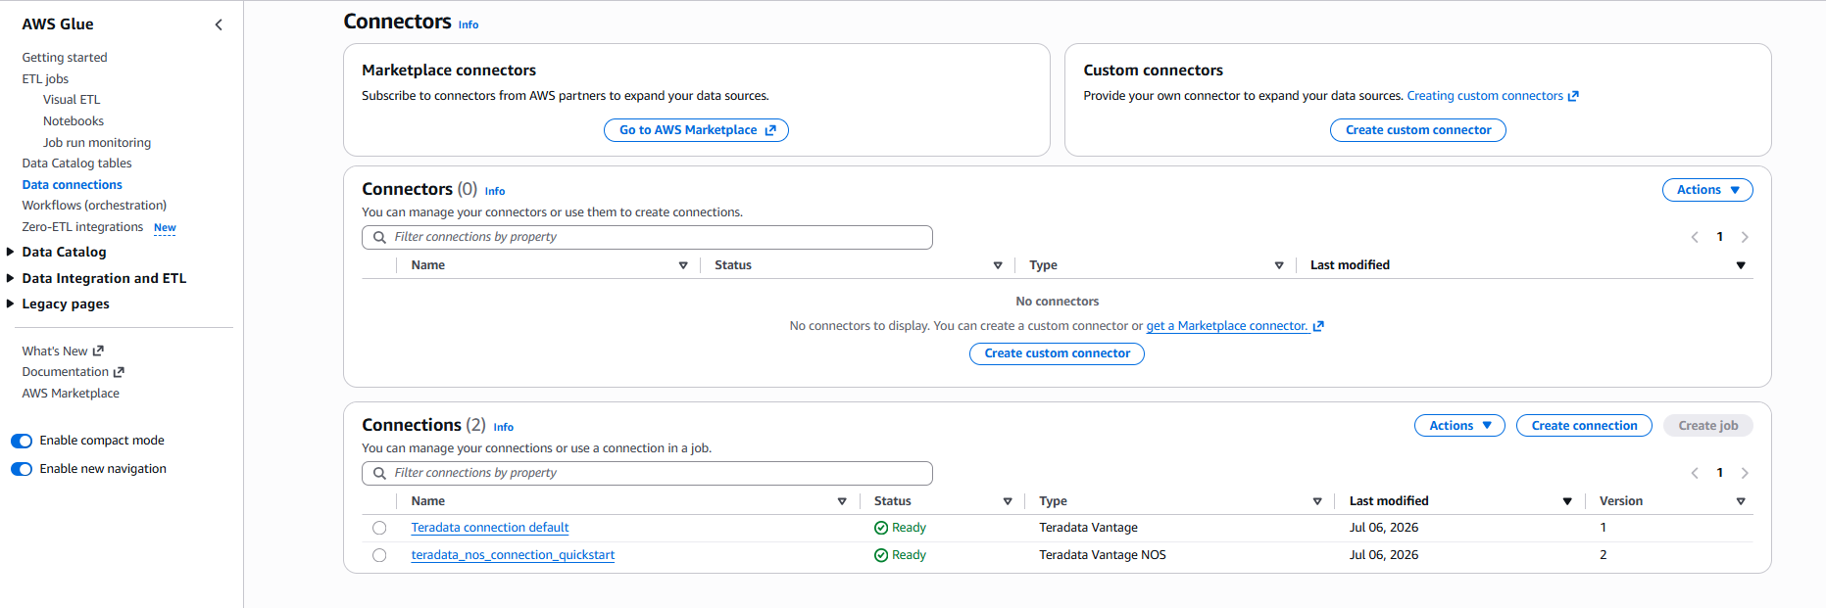Viewport: 1826px width, 608px height.
Task: Click the external link icon beside What's New
Action: click(98, 351)
